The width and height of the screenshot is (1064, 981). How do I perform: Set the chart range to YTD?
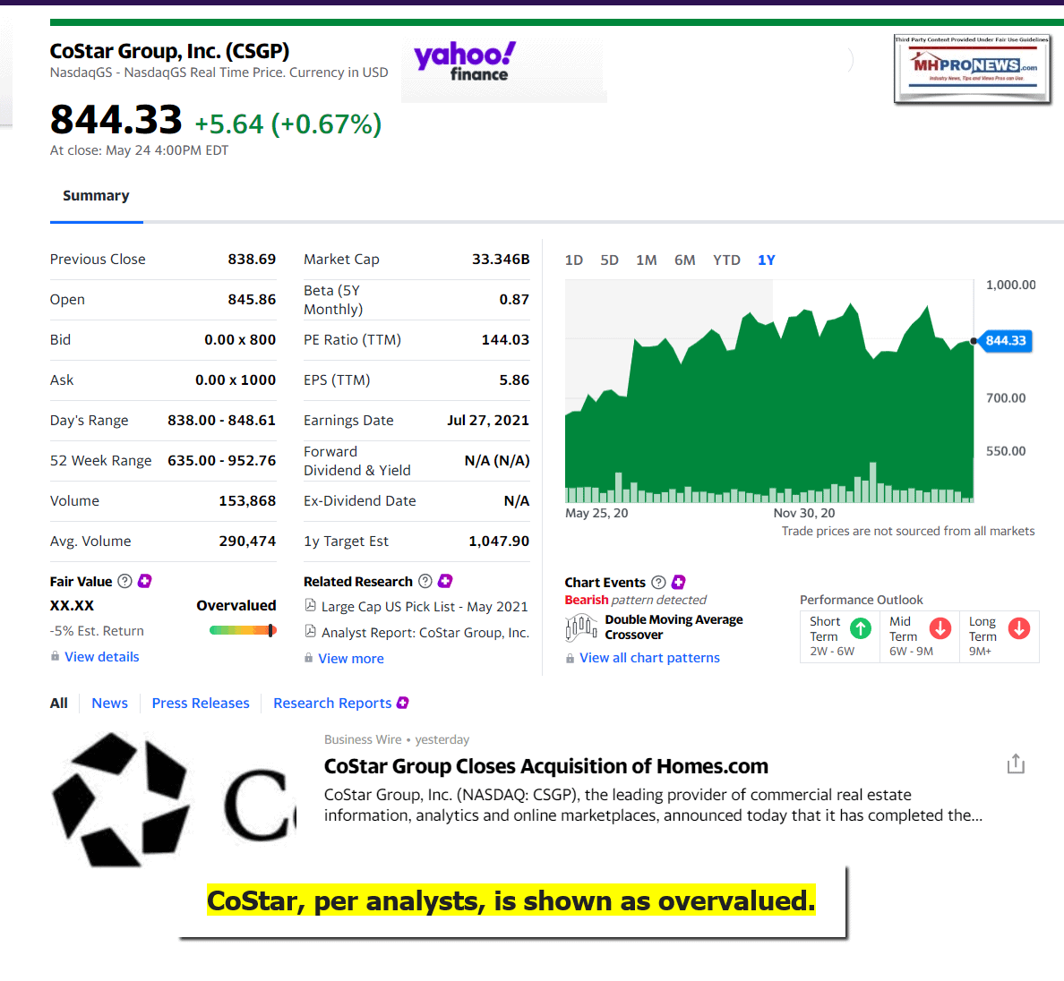point(726,260)
